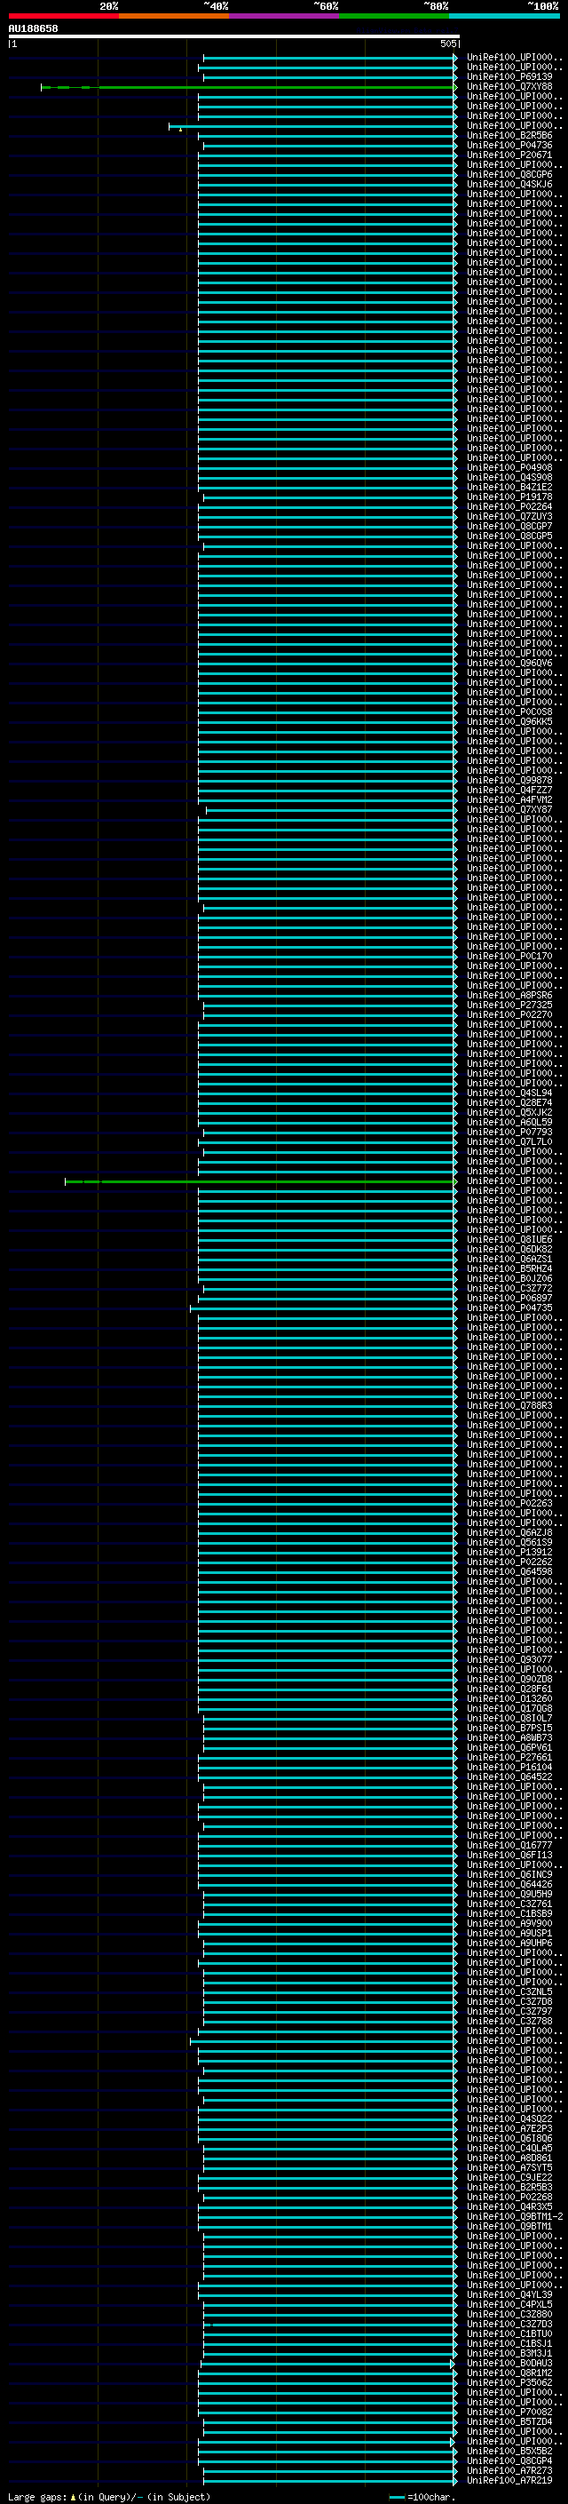568x2504 pixels.
Task: Select hit label UniRef100_B5RHZ4
Action: pyautogui.click(x=509, y=1268)
